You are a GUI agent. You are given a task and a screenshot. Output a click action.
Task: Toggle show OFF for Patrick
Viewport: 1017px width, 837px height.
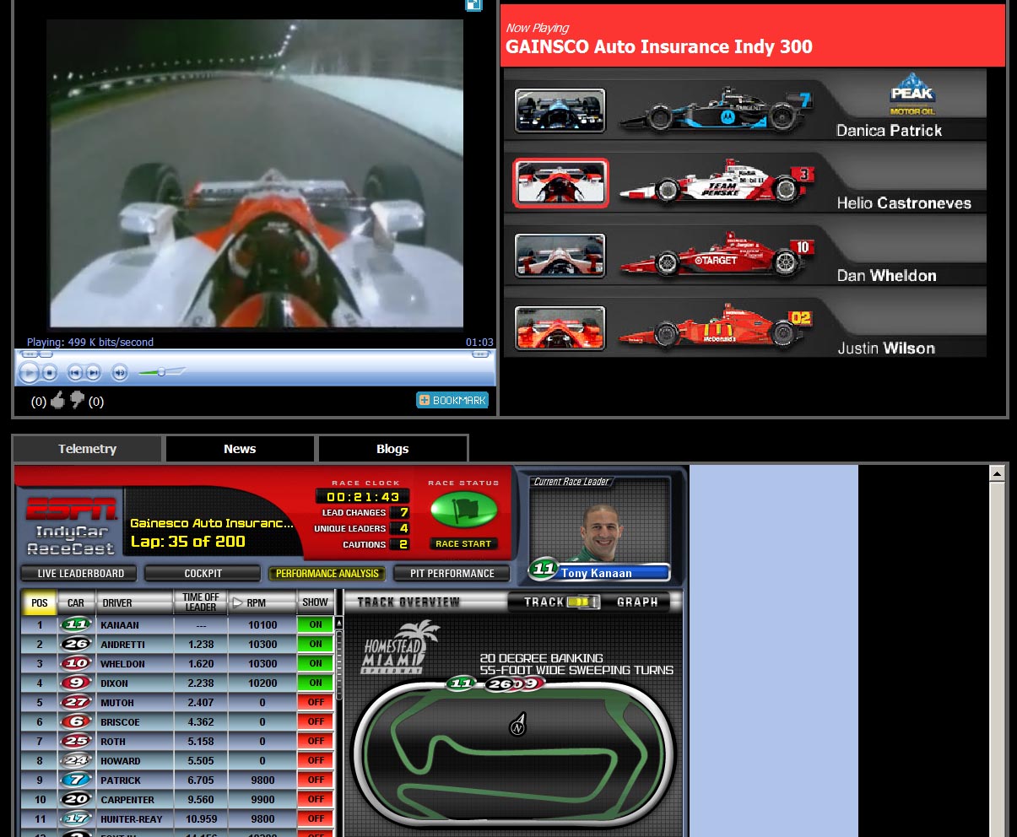point(316,780)
